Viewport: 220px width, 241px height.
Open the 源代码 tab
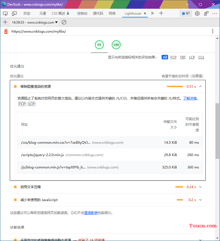98,13
